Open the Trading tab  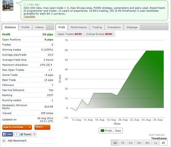(97, 27)
